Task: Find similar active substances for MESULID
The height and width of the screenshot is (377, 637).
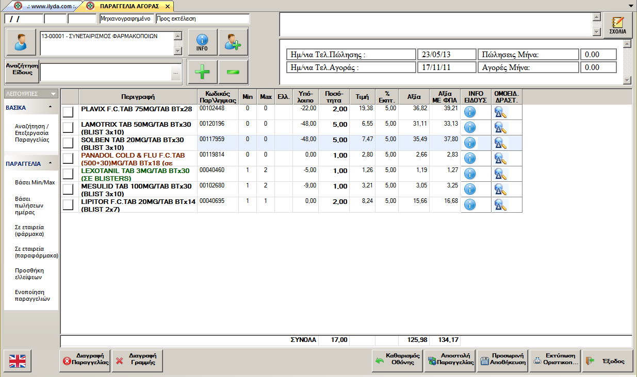Action: point(501,190)
